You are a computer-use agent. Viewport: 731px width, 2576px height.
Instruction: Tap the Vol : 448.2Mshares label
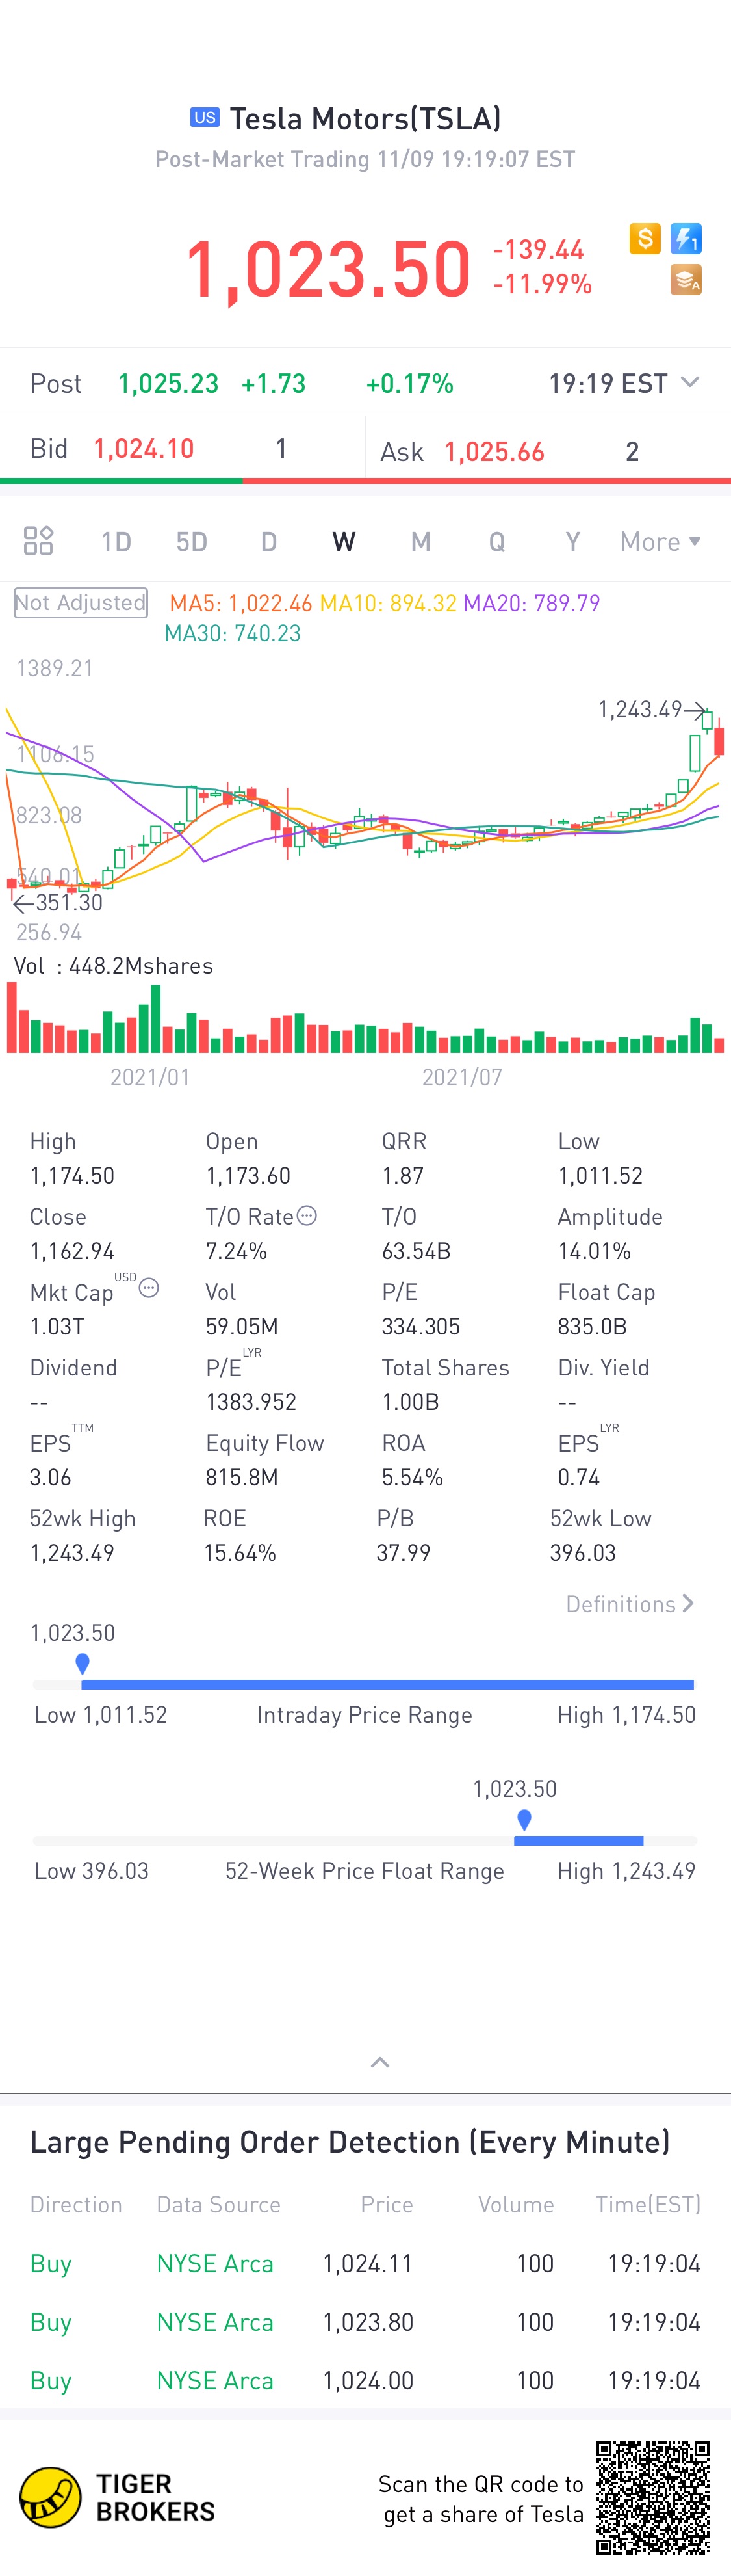[113, 965]
